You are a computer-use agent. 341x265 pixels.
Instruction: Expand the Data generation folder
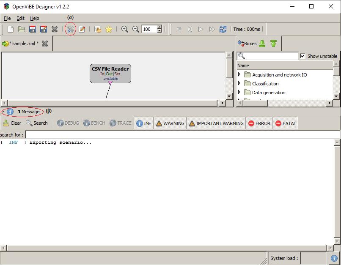(239, 92)
